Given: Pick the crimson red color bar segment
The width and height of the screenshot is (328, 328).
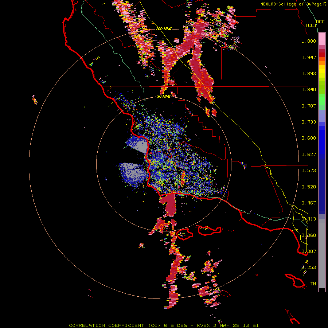Looking at the screenshot, I should pos(322,51).
